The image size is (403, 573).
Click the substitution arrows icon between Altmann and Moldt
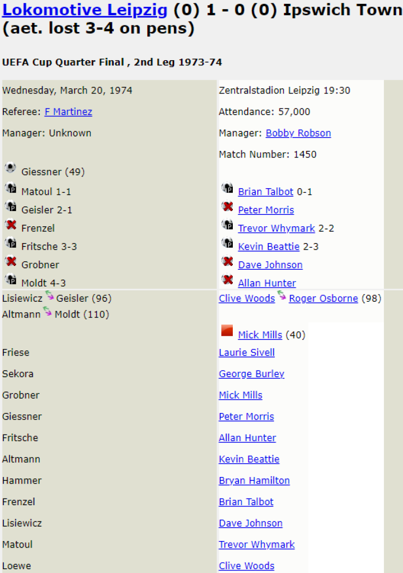pyautogui.click(x=47, y=312)
